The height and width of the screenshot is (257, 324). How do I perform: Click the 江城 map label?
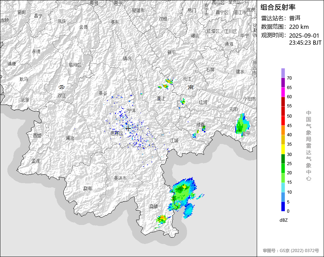(174, 140)
